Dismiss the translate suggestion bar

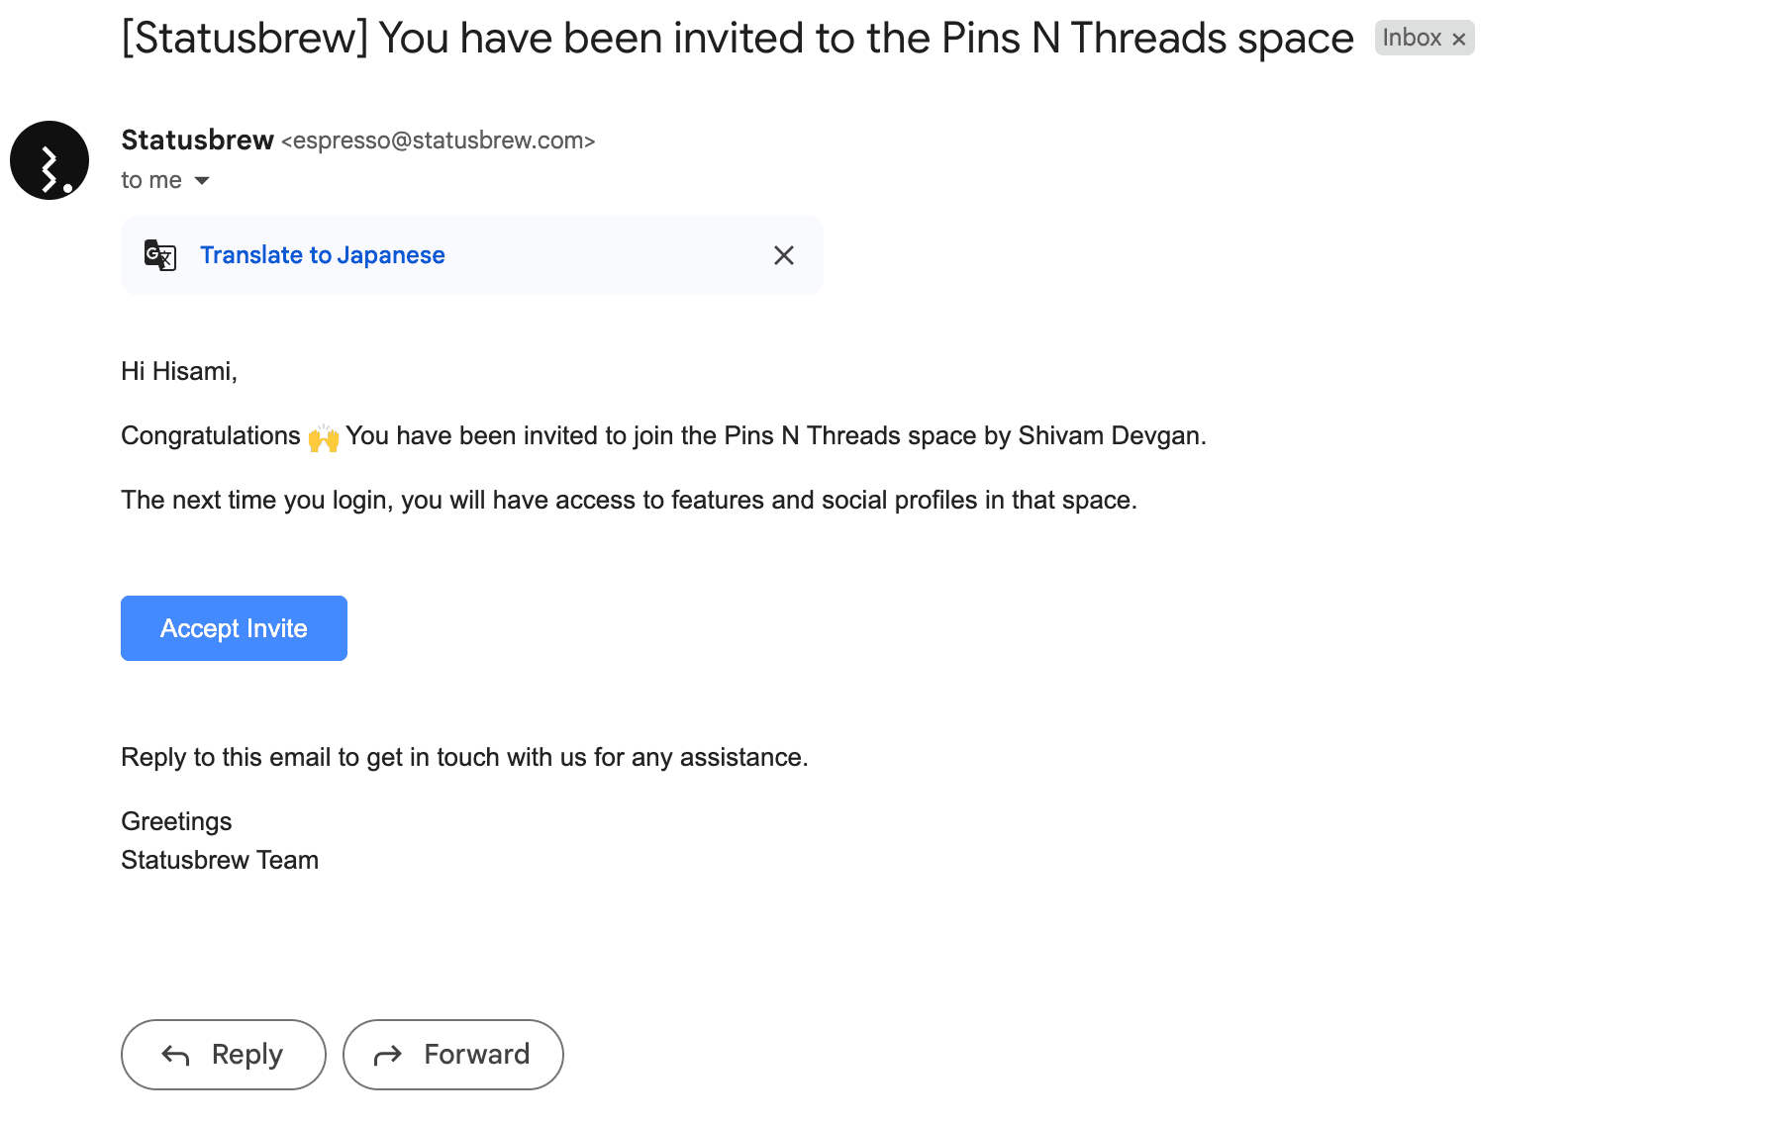pyautogui.click(x=783, y=255)
